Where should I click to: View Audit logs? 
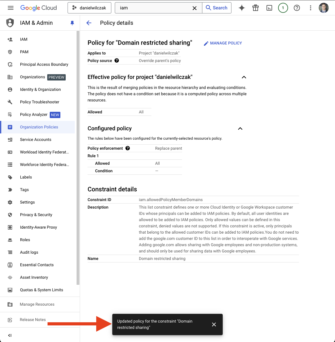point(38,252)
